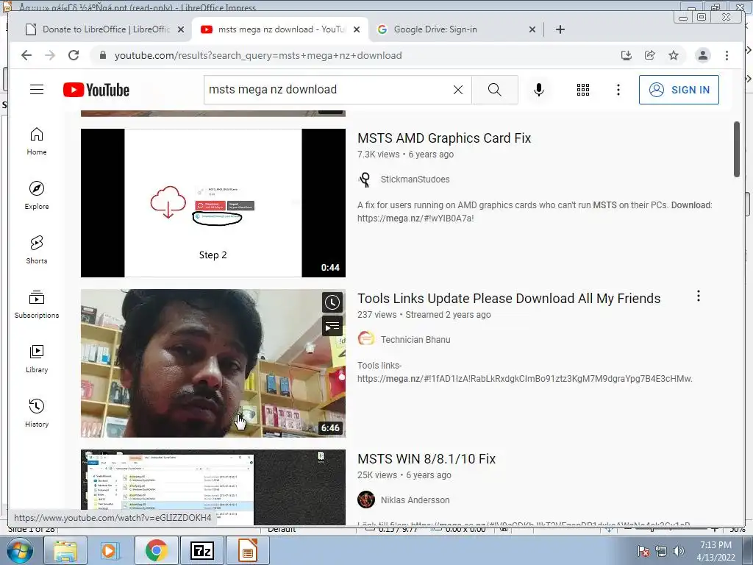Go back with the browser back arrow
The width and height of the screenshot is (753, 565).
point(26,55)
